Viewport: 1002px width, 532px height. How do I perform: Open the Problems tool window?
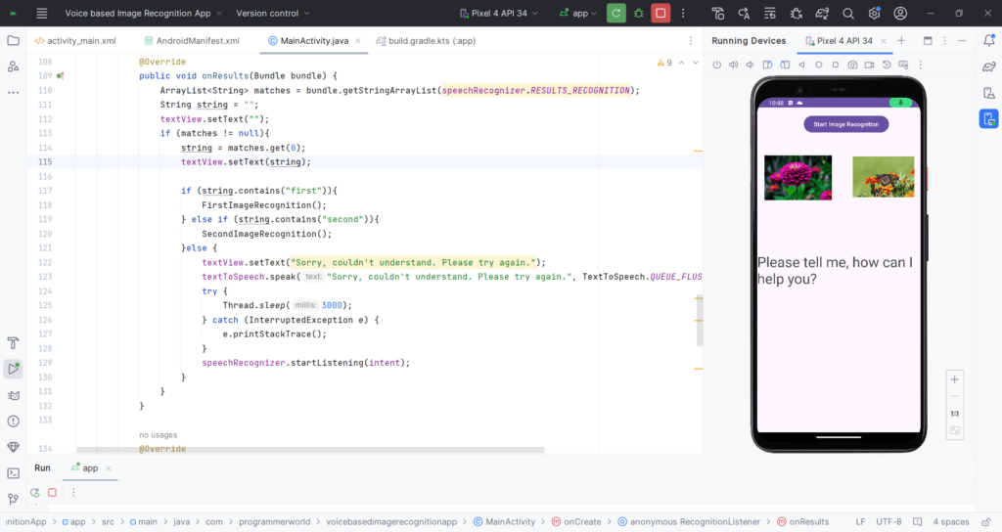(x=13, y=421)
